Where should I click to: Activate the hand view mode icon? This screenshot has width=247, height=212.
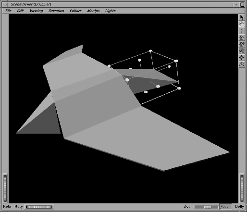242,24
